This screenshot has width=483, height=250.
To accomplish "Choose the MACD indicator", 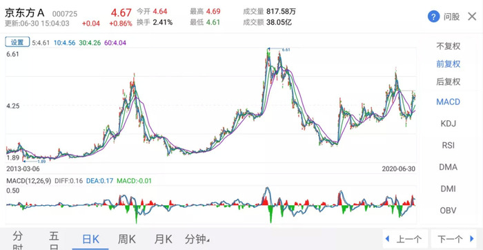I will (x=448, y=102).
